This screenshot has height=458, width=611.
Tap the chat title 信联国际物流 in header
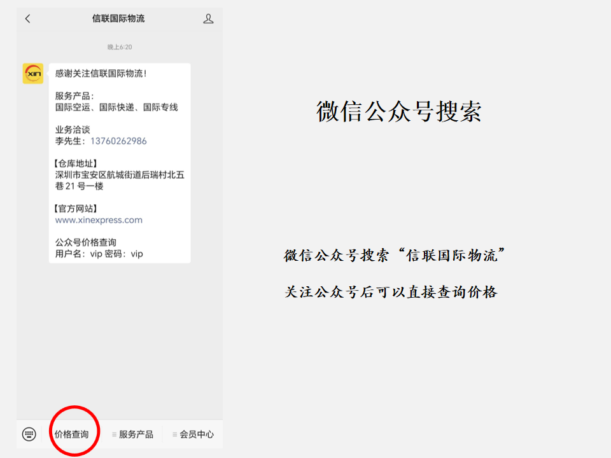pyautogui.click(x=118, y=18)
